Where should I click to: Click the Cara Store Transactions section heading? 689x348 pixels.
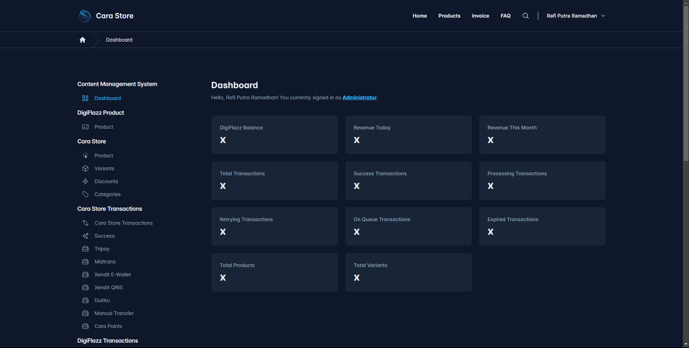coord(110,209)
